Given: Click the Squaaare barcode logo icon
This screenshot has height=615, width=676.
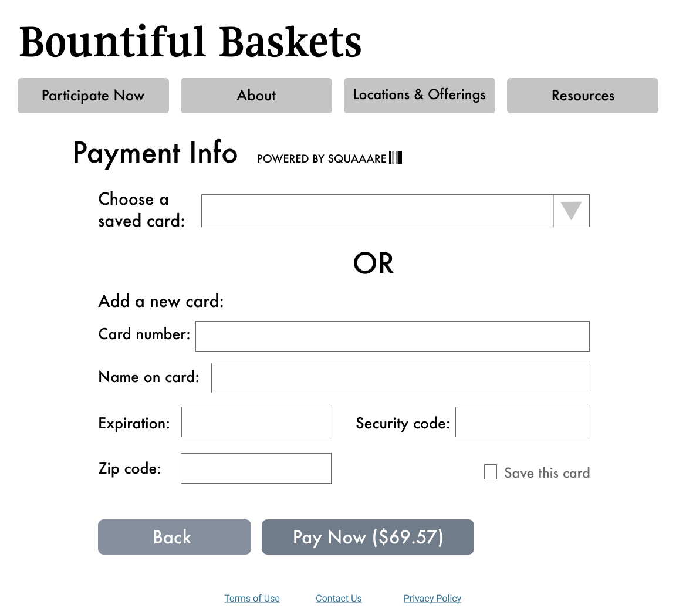Looking at the screenshot, I should [396, 157].
